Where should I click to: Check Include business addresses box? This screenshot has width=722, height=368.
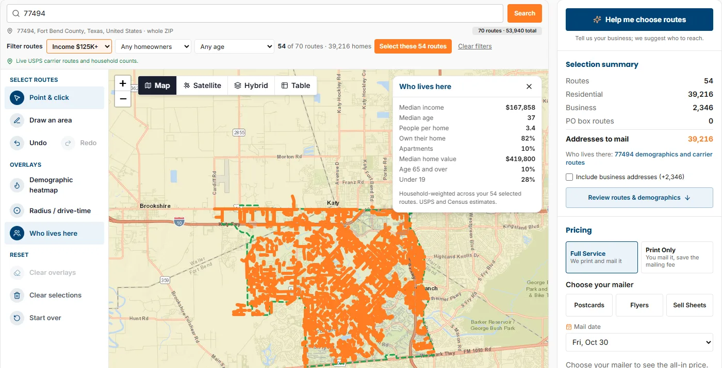click(x=569, y=177)
